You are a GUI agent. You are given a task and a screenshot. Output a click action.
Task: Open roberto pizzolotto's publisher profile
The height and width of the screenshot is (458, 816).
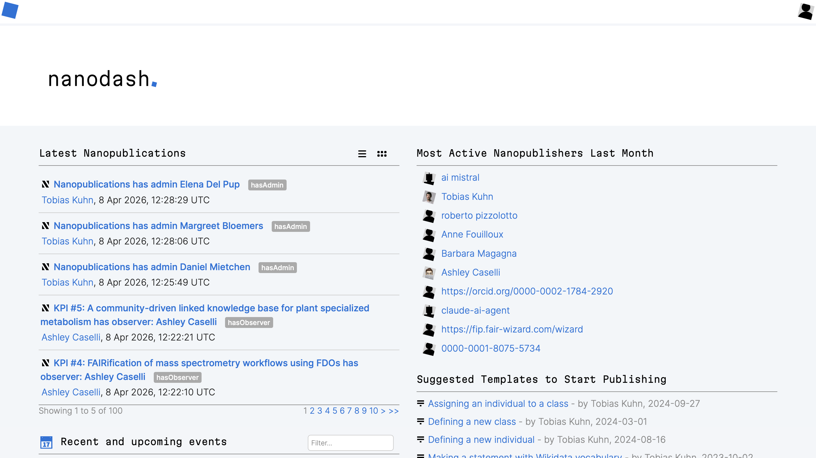point(479,216)
